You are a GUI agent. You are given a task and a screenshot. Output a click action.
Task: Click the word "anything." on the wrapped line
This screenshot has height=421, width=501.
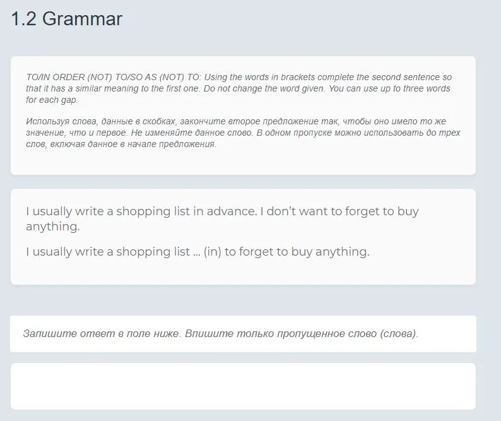click(x=53, y=227)
